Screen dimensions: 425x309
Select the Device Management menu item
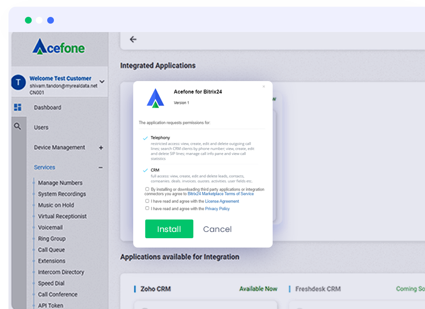point(59,147)
